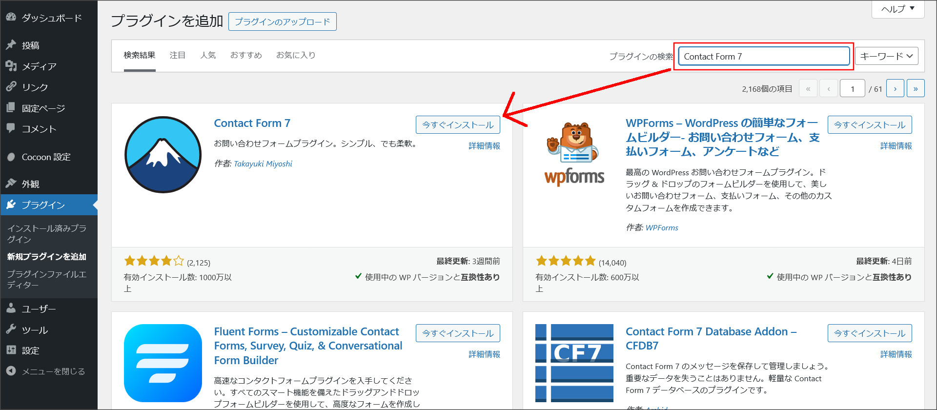The height and width of the screenshot is (410, 937).
Task: Open the Tools wrench icon
Action: point(11,329)
